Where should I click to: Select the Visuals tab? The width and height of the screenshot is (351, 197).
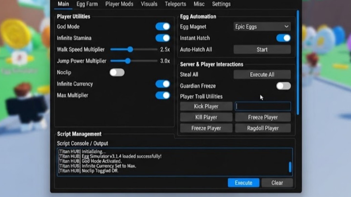click(x=149, y=4)
